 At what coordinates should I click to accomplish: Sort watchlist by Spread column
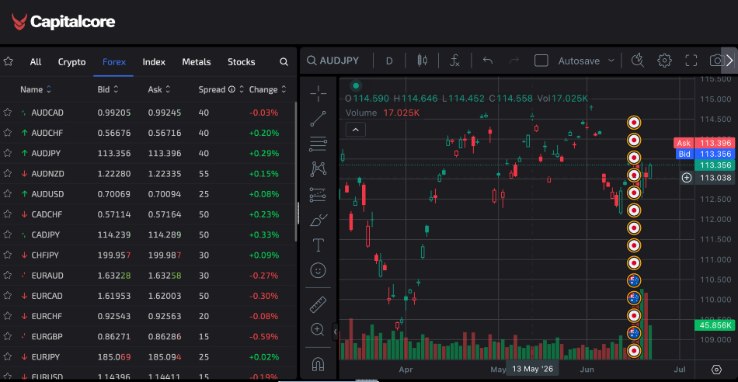pyautogui.click(x=221, y=89)
